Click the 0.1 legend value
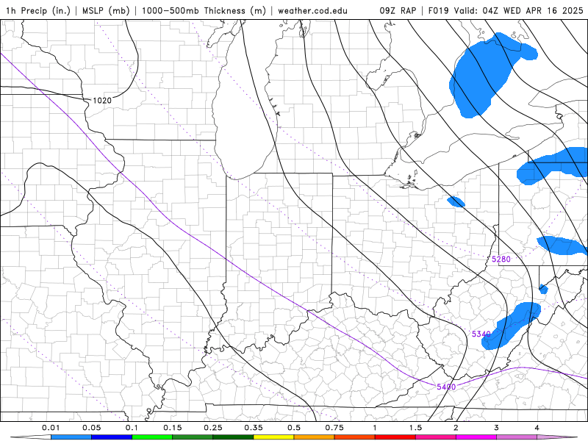This screenshot has width=588, height=441. [x=132, y=428]
